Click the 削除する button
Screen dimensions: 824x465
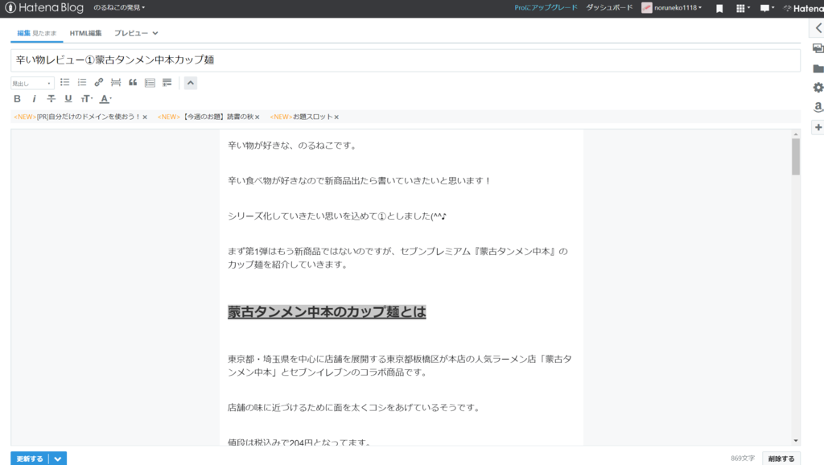pos(781,459)
